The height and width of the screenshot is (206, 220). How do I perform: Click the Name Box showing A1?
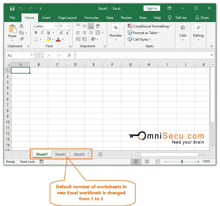(x=20, y=55)
